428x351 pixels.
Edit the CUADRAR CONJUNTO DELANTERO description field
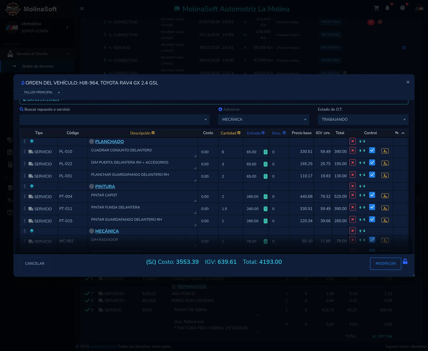click(143, 152)
